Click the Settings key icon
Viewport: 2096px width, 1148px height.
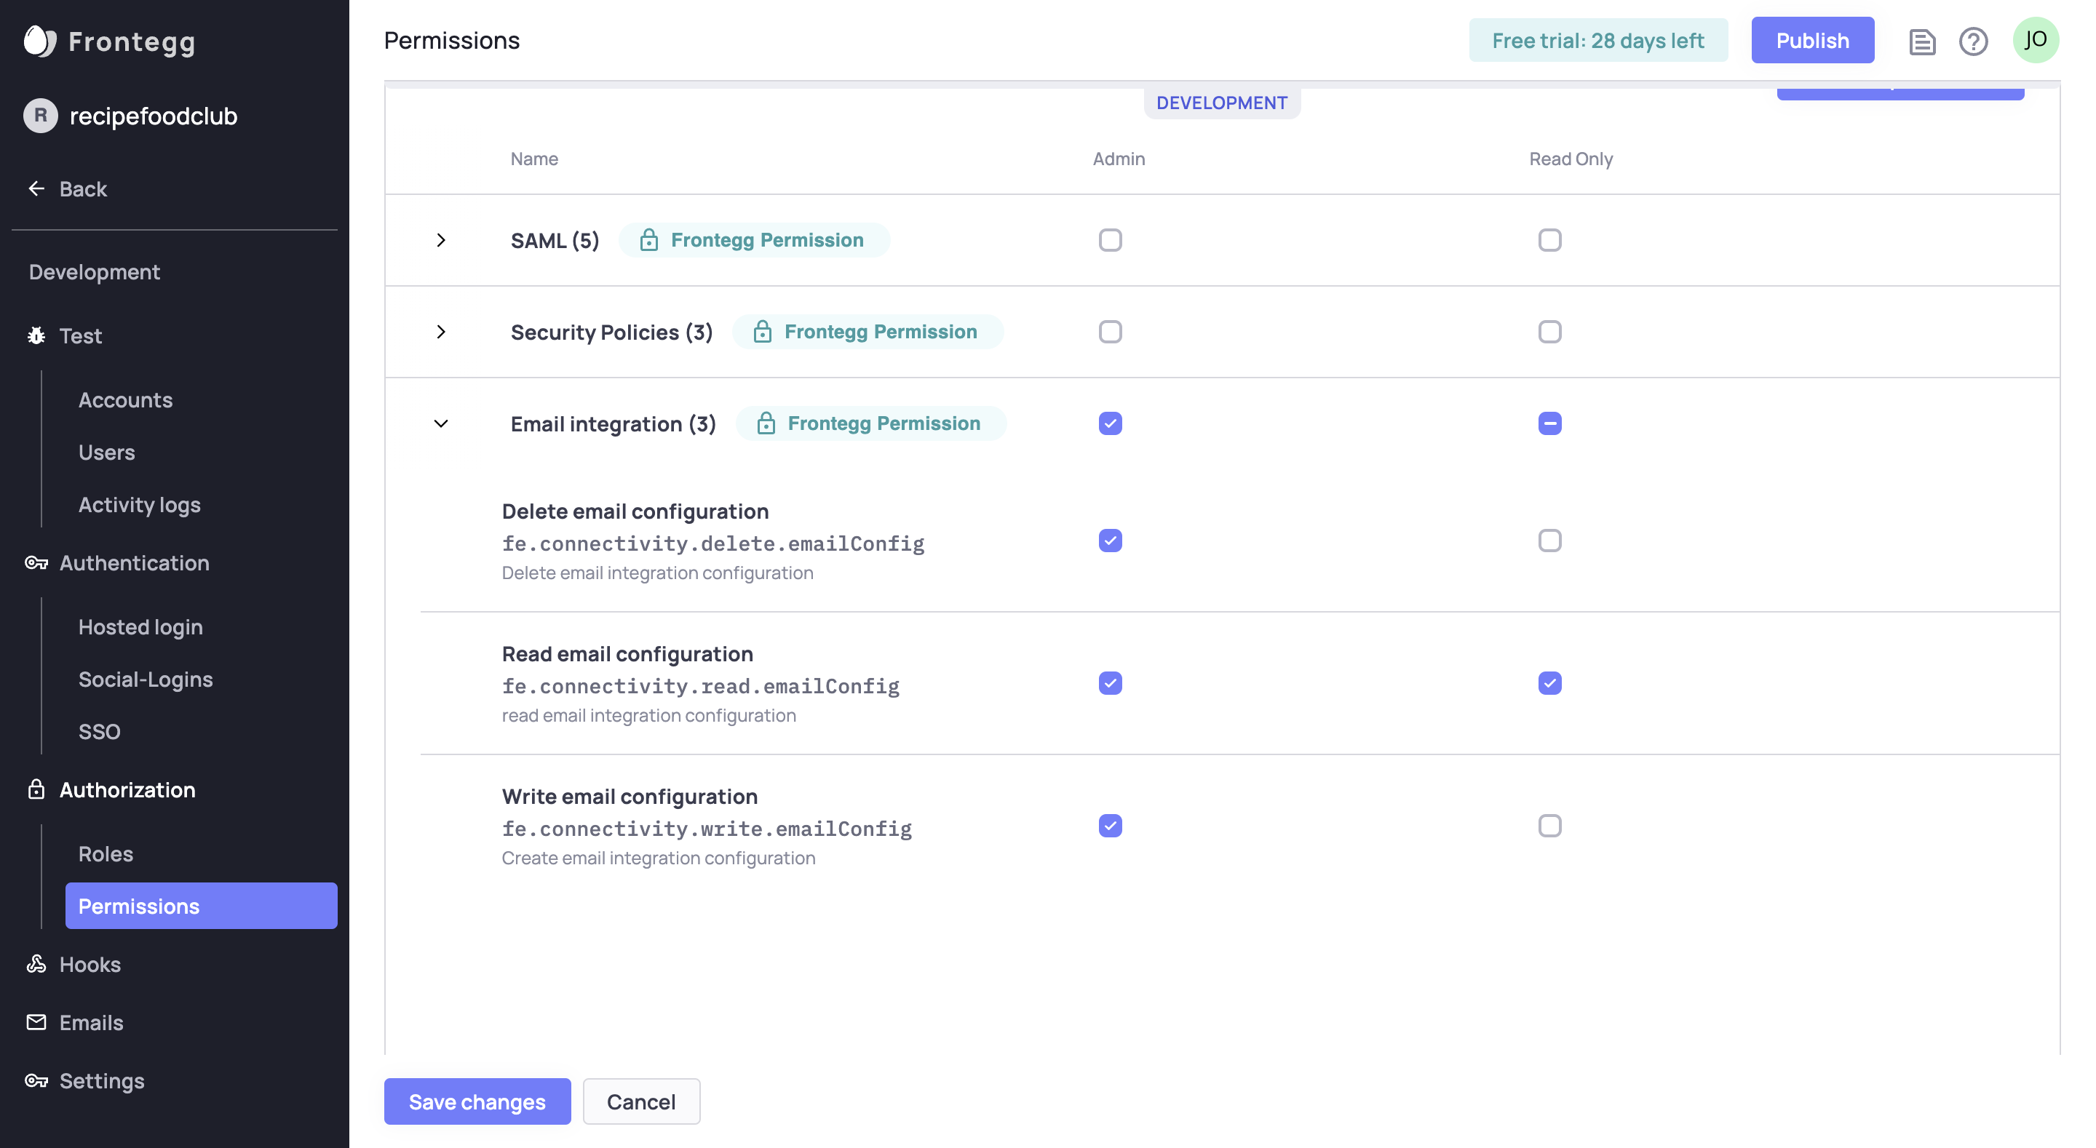tap(36, 1080)
